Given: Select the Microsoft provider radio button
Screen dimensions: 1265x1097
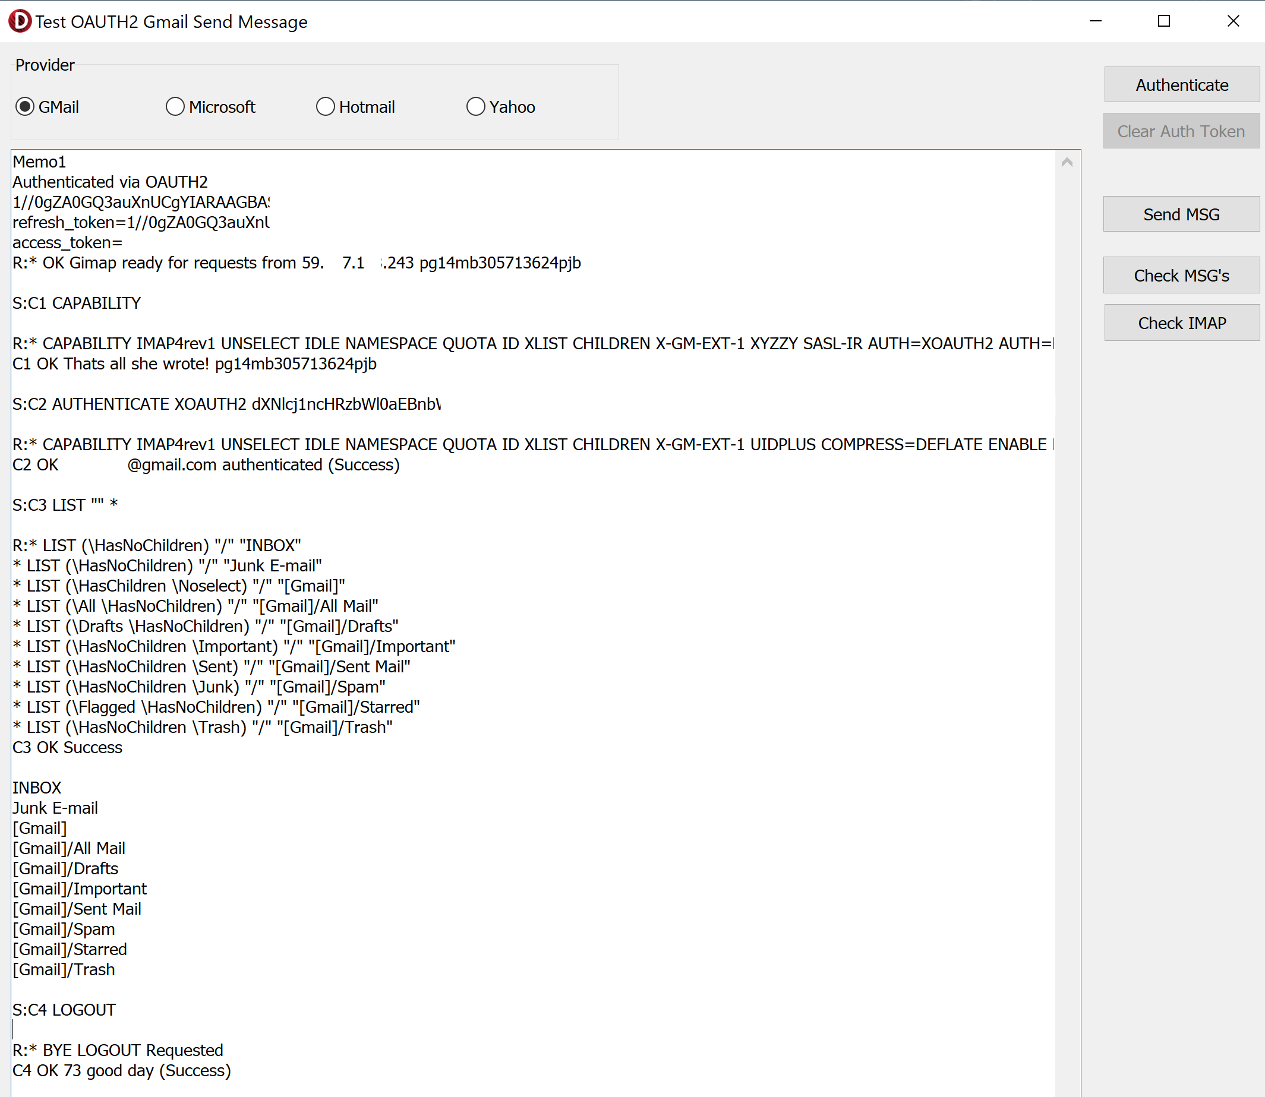Looking at the screenshot, I should point(175,107).
